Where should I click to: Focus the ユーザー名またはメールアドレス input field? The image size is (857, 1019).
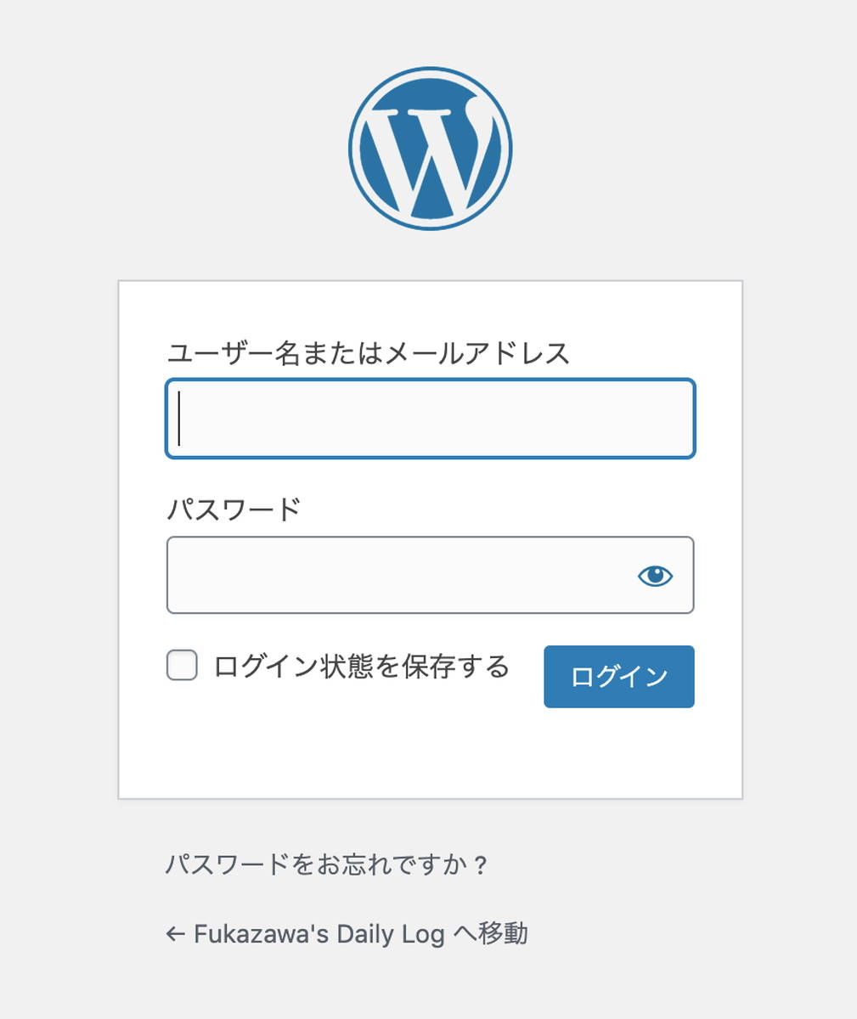[430, 418]
